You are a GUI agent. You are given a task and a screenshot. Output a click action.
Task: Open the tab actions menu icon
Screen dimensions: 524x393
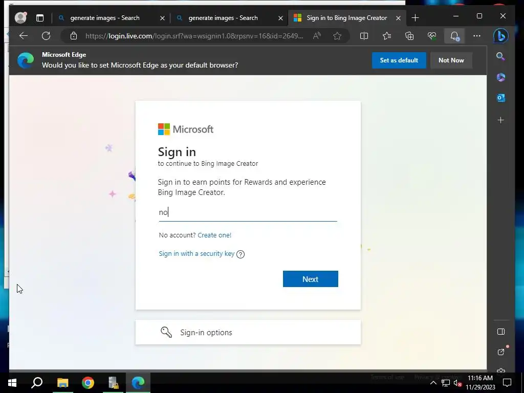(x=40, y=18)
